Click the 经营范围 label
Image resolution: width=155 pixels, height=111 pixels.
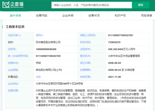13,90
